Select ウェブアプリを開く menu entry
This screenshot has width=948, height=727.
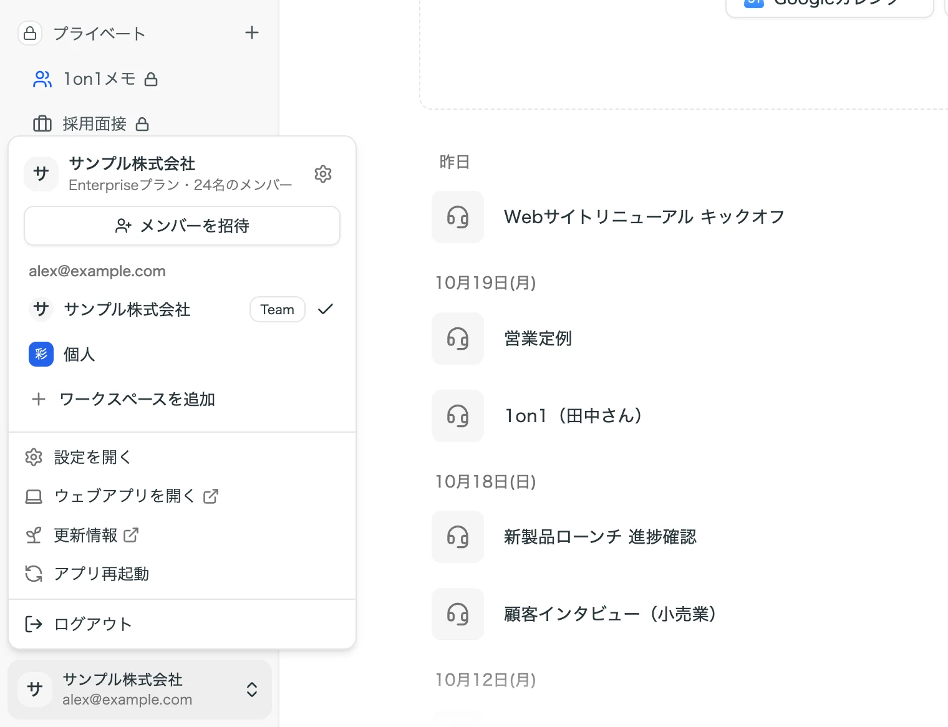(182, 496)
